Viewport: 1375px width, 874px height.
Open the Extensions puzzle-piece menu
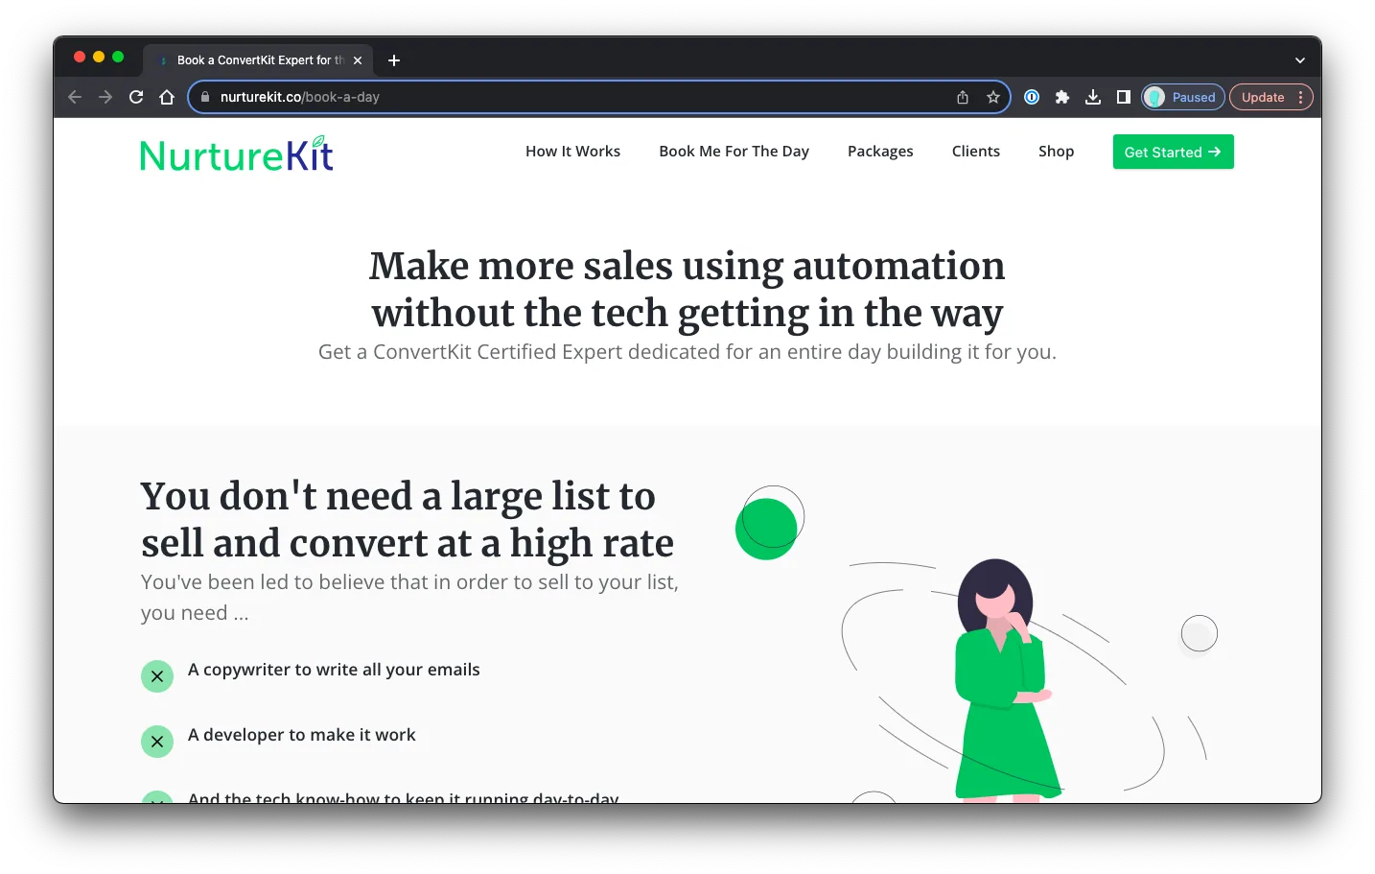[1062, 97]
